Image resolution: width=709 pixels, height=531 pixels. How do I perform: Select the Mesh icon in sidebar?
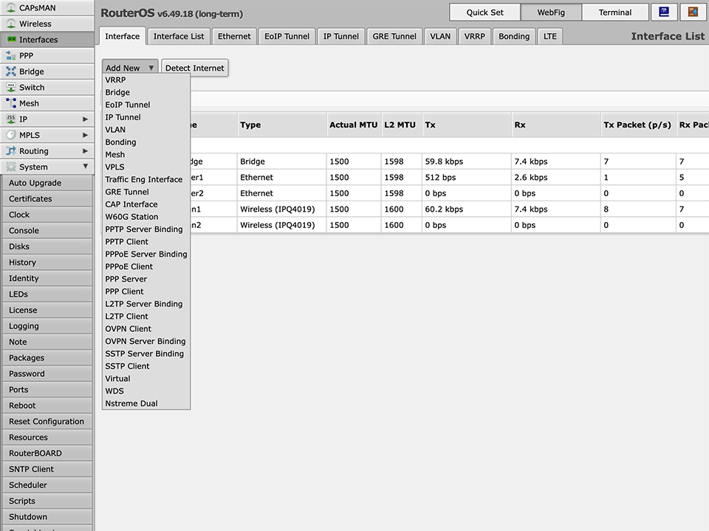coord(11,103)
